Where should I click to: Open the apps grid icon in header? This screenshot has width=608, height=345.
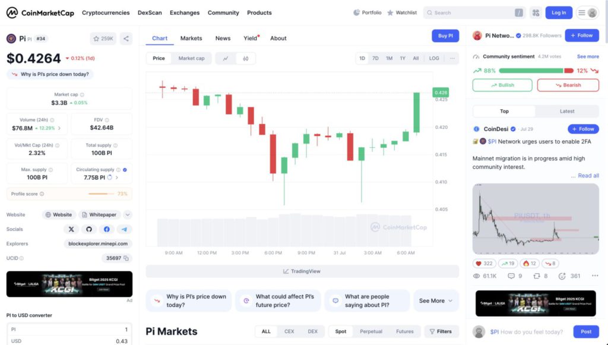point(536,13)
